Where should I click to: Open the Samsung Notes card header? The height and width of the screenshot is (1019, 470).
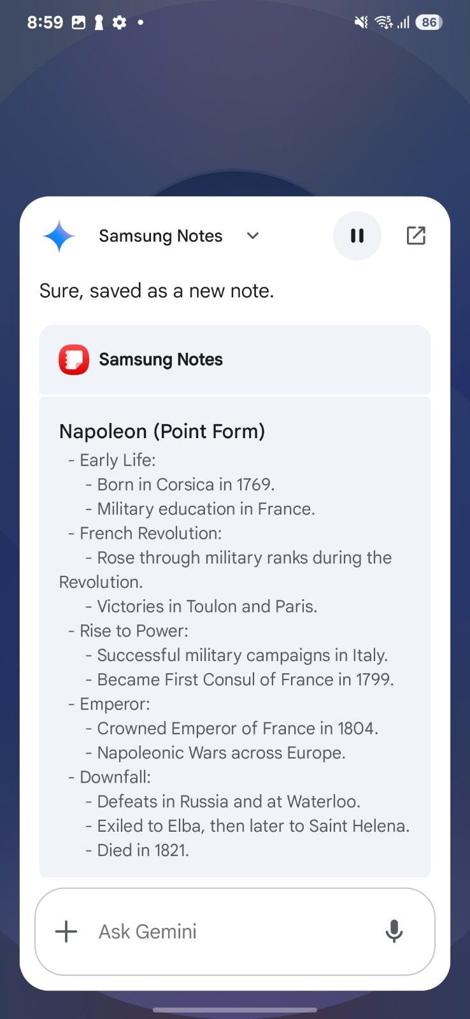click(x=234, y=360)
